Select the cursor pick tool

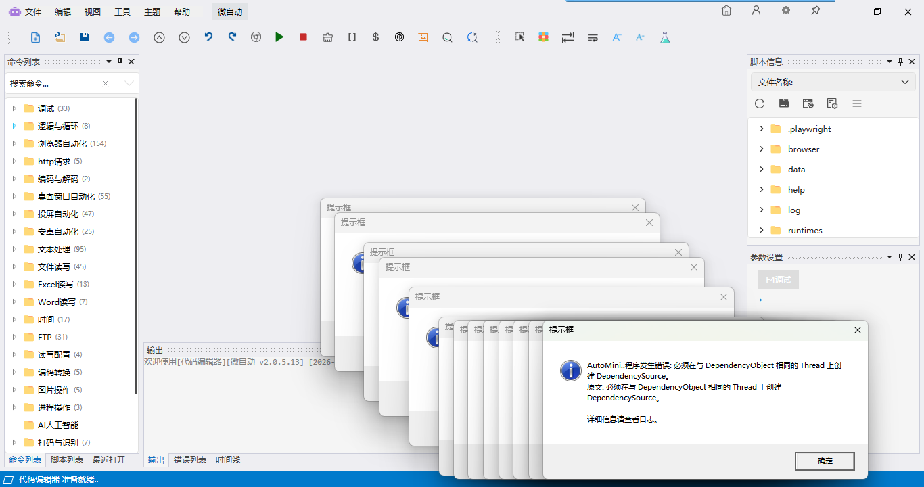click(519, 37)
